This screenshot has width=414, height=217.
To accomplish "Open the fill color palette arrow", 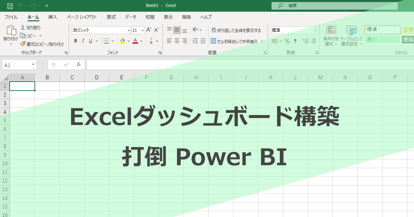I will (129, 41).
